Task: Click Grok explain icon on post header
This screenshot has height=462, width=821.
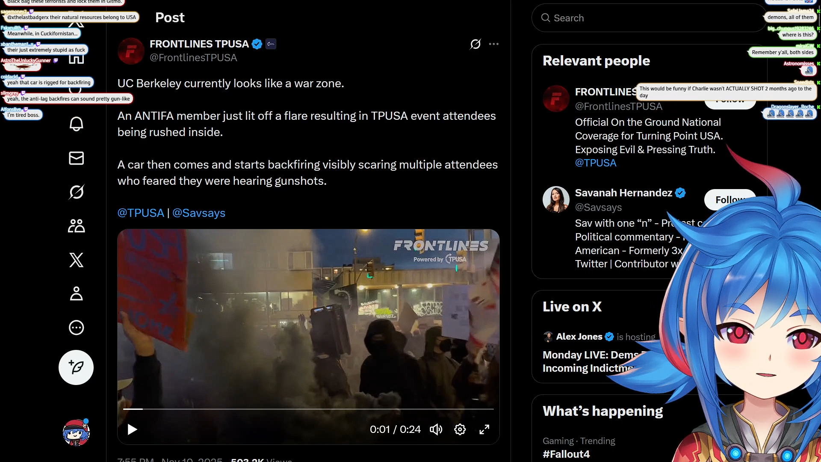Action: click(475, 44)
